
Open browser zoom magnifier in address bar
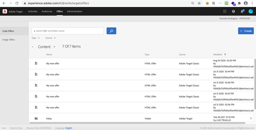193,3
